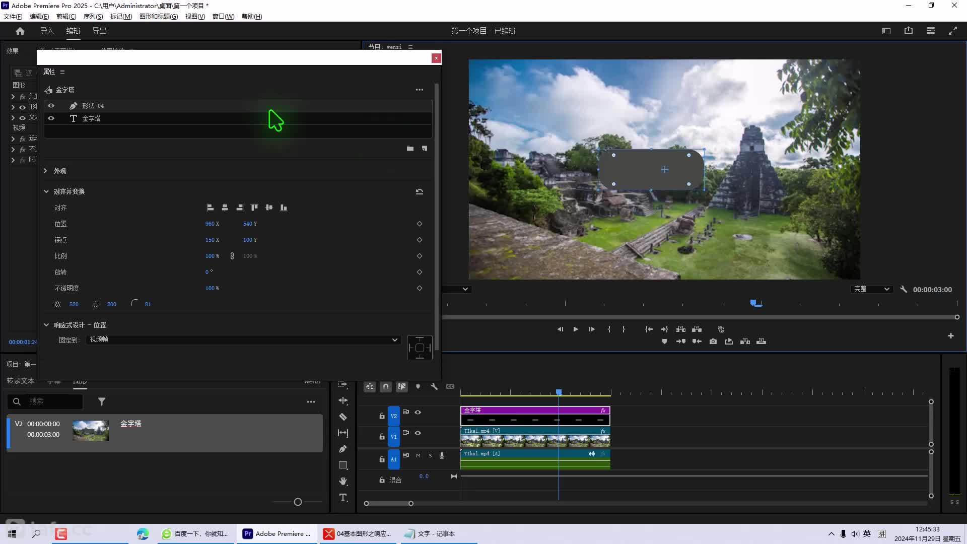Open the 固定到 视频帧 dropdown
This screenshot has width=967, height=544.
point(244,339)
